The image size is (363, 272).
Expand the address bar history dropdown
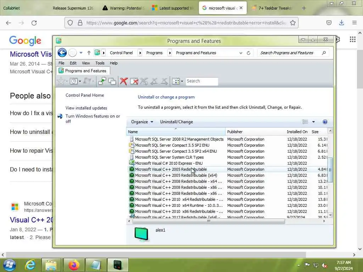tap(241, 53)
